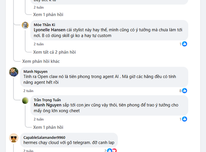Click like reaction on Mòe Thần Kì comment
This screenshot has width=206, height=152.
pos(185,44)
